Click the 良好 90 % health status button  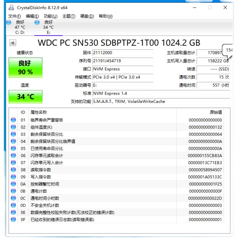tap(26, 68)
